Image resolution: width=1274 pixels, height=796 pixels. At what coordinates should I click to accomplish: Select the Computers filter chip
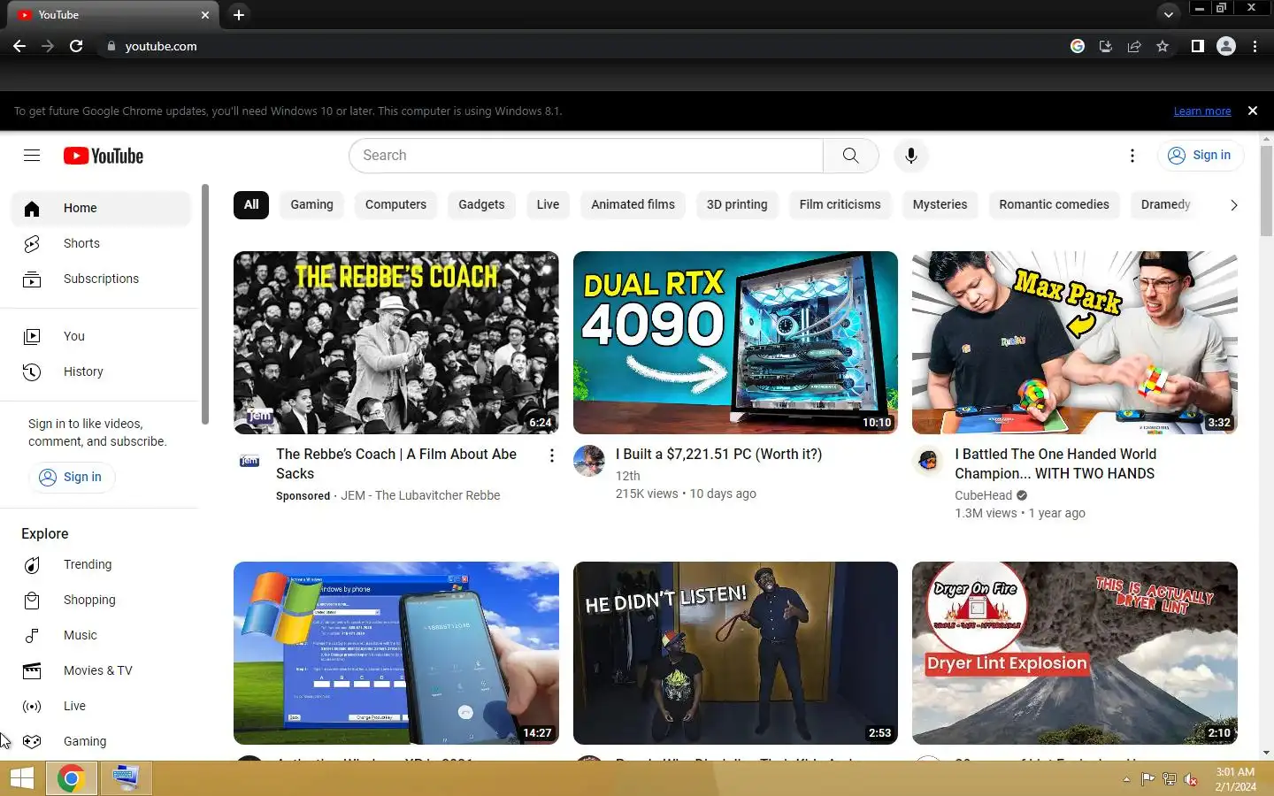(395, 204)
